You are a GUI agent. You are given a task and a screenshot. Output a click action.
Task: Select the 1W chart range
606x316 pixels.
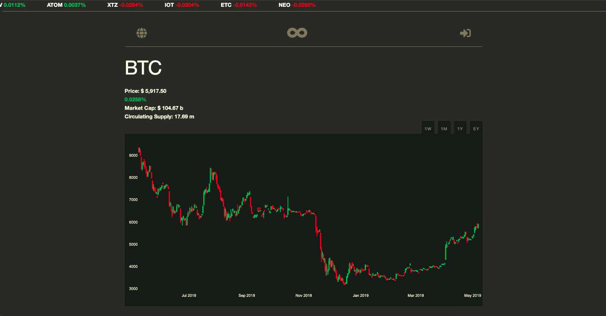click(428, 129)
